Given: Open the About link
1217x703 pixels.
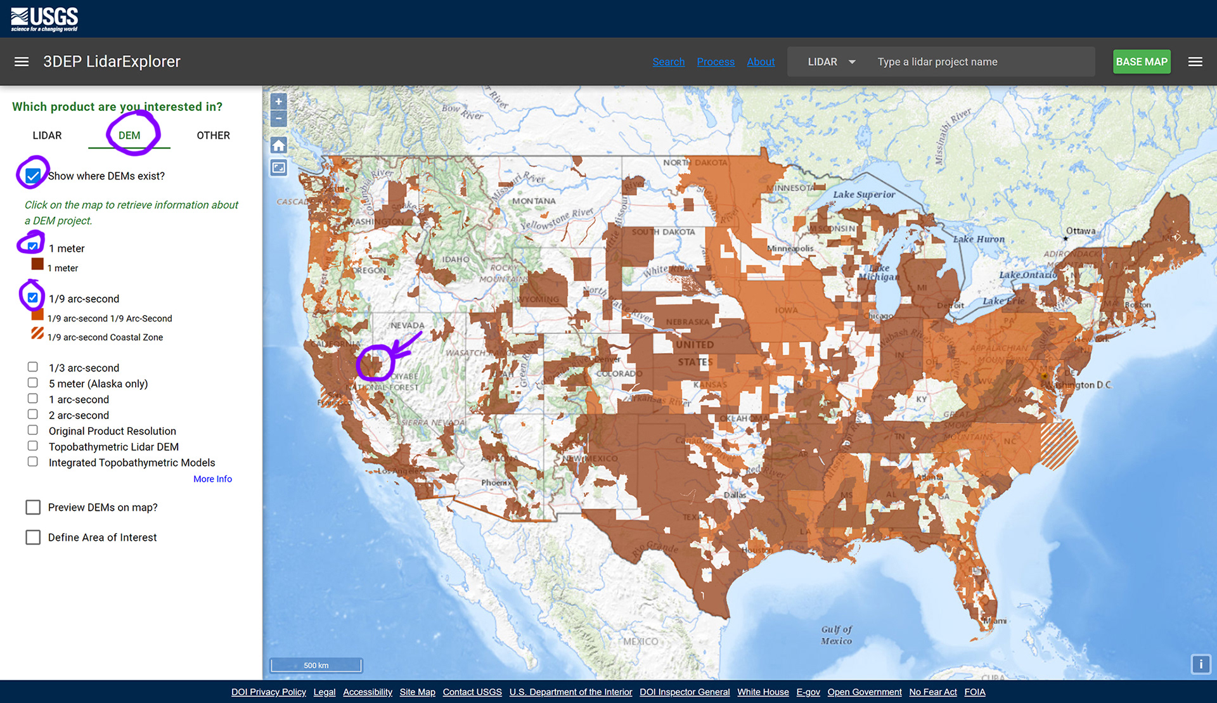Looking at the screenshot, I should tap(761, 61).
